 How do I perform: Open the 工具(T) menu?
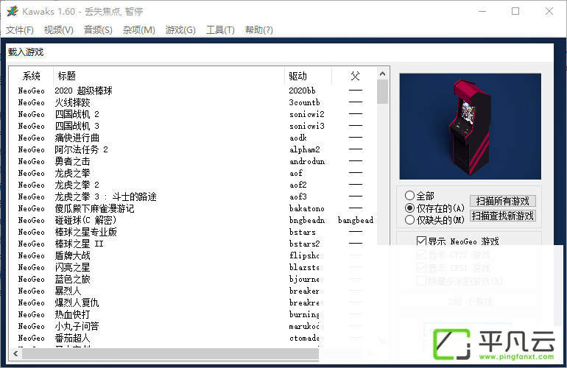click(x=220, y=30)
